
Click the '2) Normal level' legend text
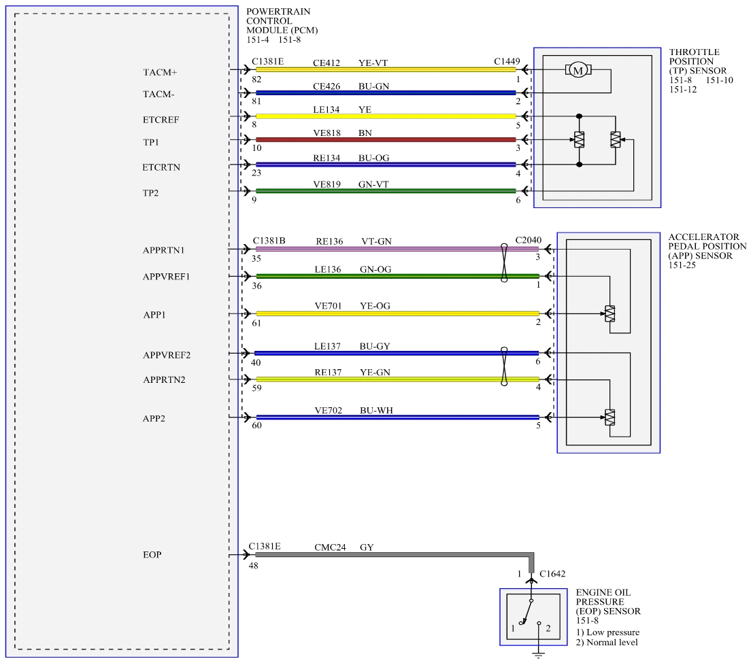click(x=607, y=643)
